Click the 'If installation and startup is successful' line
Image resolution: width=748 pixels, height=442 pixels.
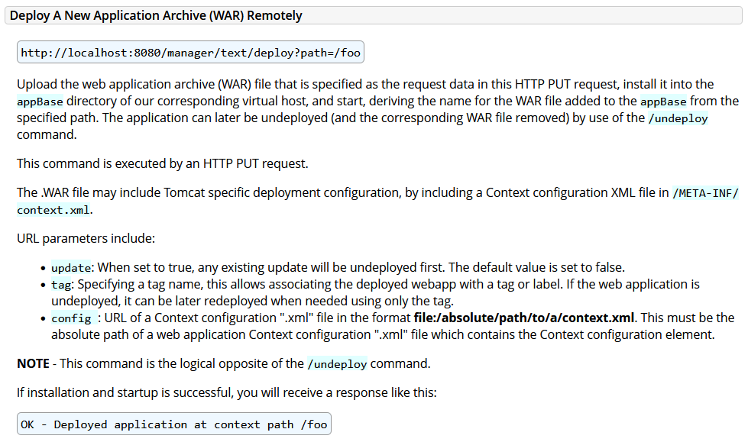227,393
